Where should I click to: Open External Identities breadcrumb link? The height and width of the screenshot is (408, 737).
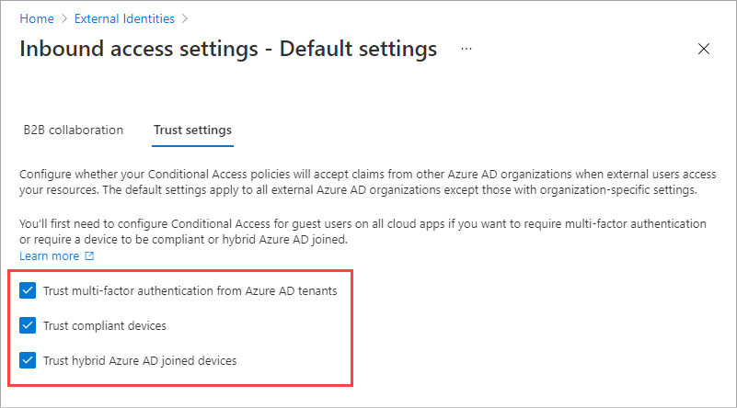pyautogui.click(x=123, y=17)
